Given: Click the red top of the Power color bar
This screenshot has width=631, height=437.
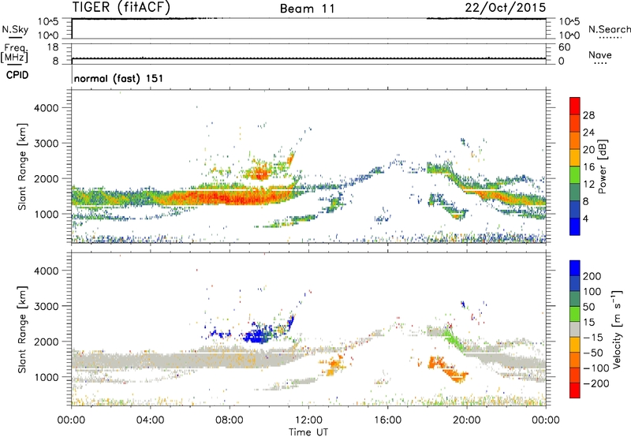Looking at the screenshot, I should 575,106.
